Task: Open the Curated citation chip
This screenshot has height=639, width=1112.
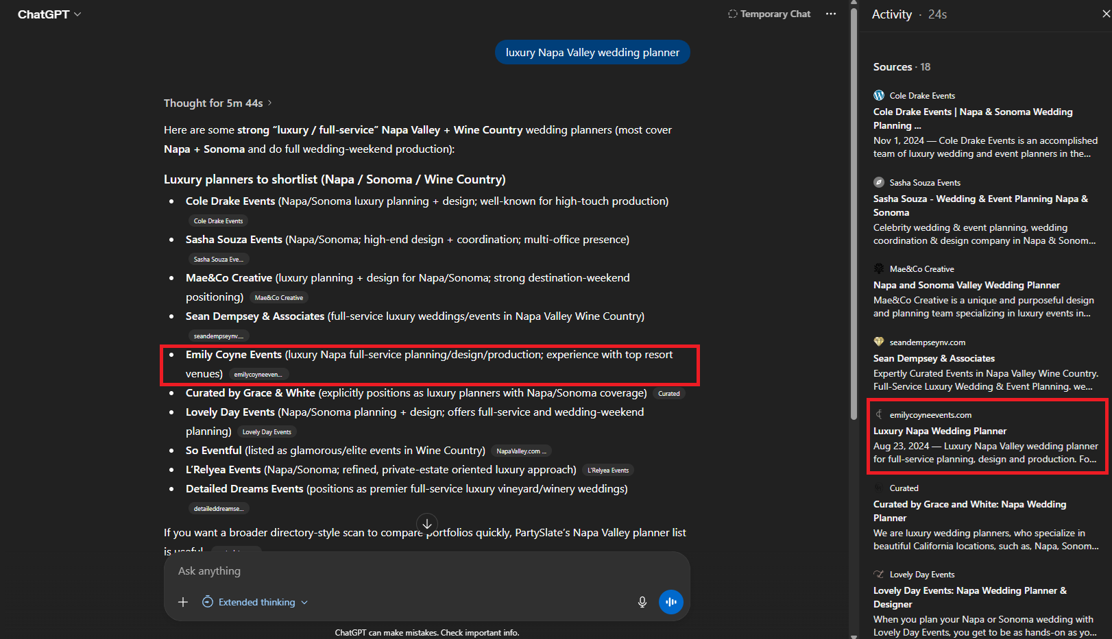Action: (x=668, y=393)
